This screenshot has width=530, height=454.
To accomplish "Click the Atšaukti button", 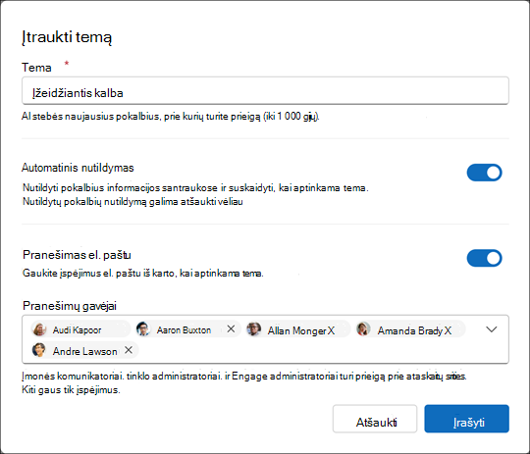I will [375, 419].
